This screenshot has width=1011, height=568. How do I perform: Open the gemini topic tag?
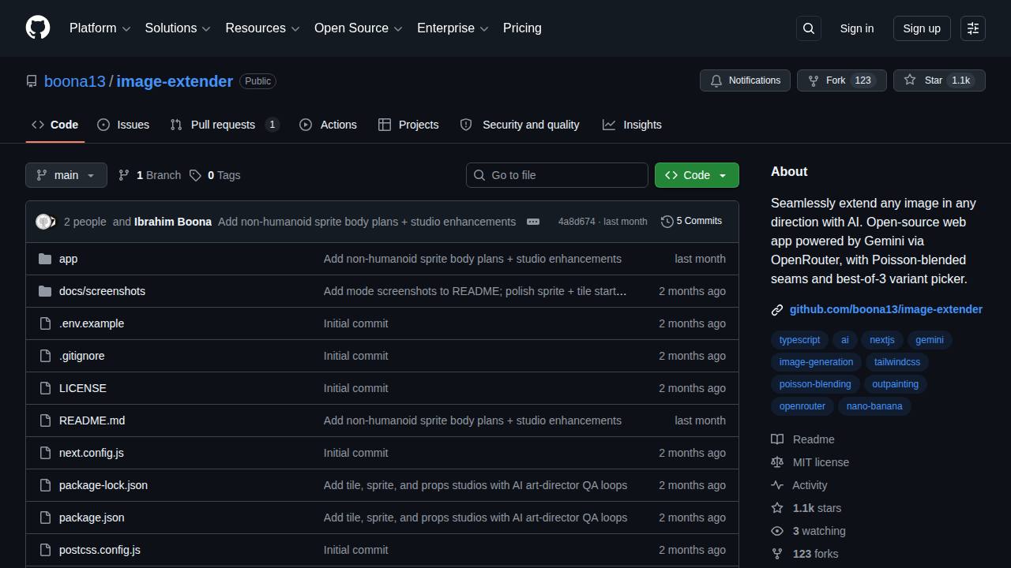click(x=930, y=340)
